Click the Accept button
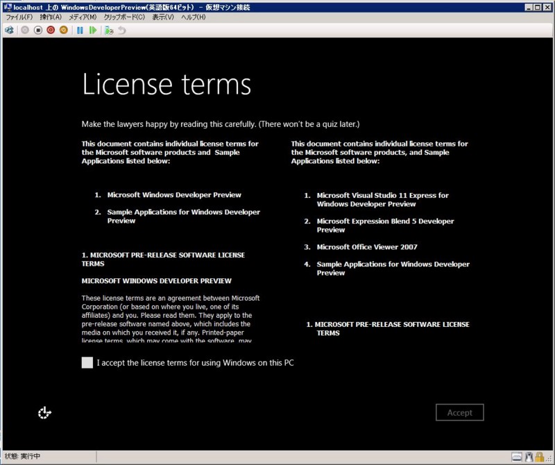 (x=459, y=412)
